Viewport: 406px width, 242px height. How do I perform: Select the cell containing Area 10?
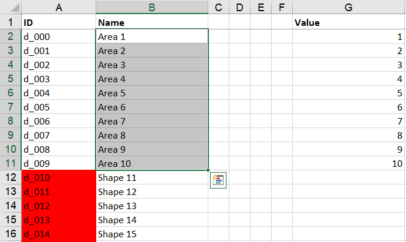(x=152, y=163)
